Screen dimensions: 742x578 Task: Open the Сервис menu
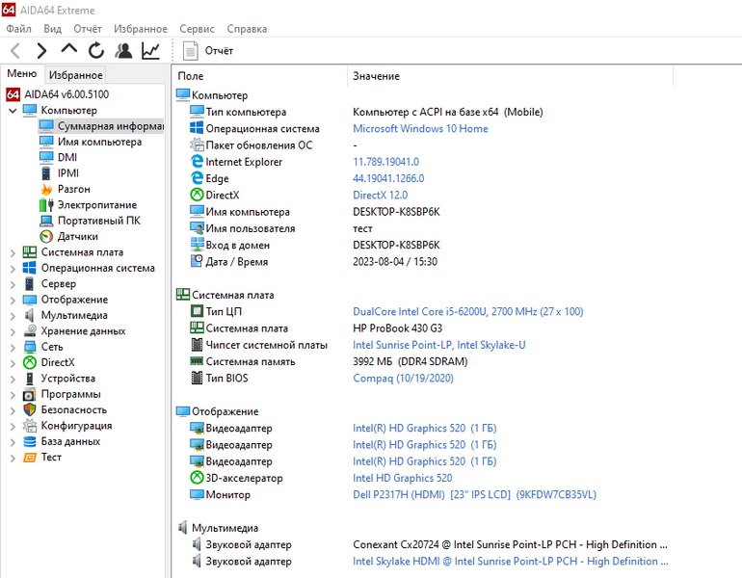197,29
